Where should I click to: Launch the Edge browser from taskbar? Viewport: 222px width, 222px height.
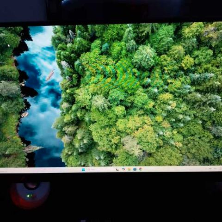point(123,169)
